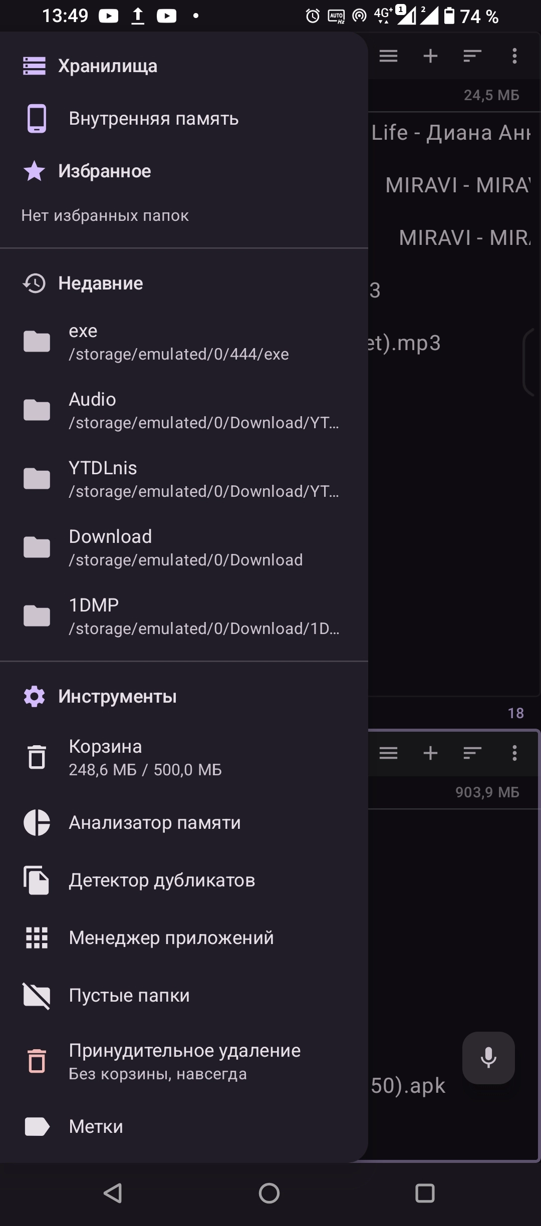Open the top panel's three-dot menu
541x1226 pixels.
514,56
